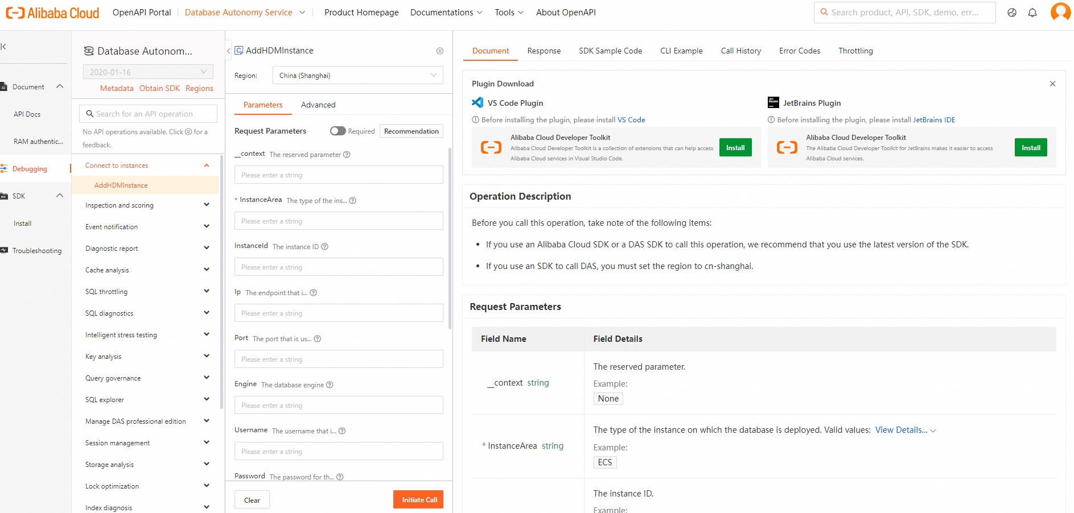Viewport: 1074px width, 513px height.
Task: Click help icon next to Port parameter
Action: pyautogui.click(x=318, y=339)
